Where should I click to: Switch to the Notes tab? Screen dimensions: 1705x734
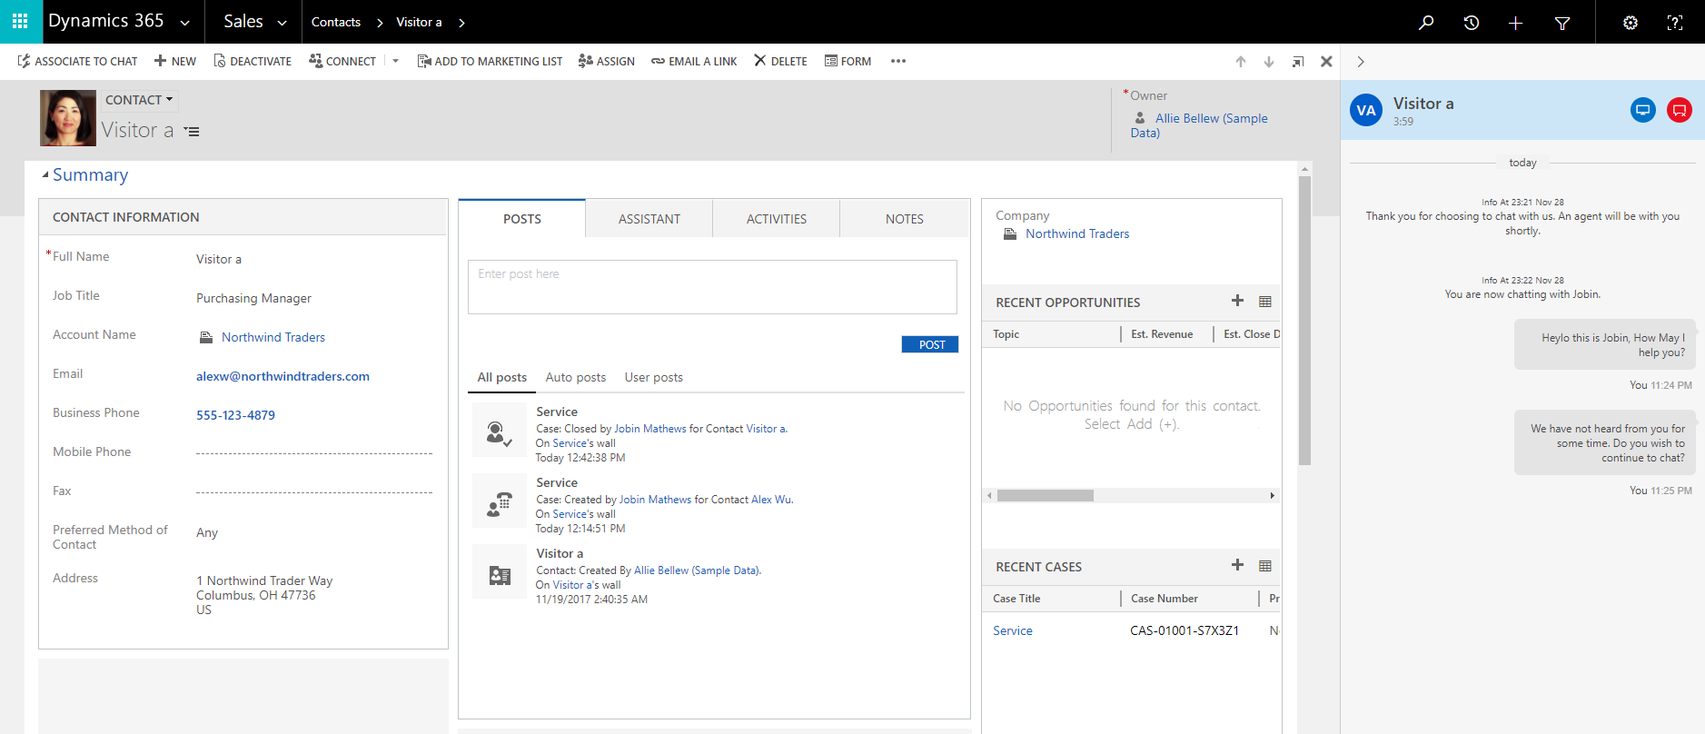pos(904,219)
